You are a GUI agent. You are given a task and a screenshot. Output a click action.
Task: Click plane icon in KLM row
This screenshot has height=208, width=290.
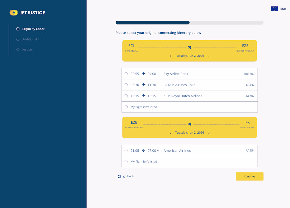coord(144,96)
